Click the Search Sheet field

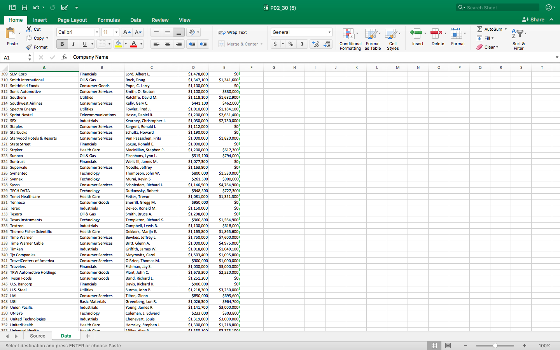coord(498,7)
